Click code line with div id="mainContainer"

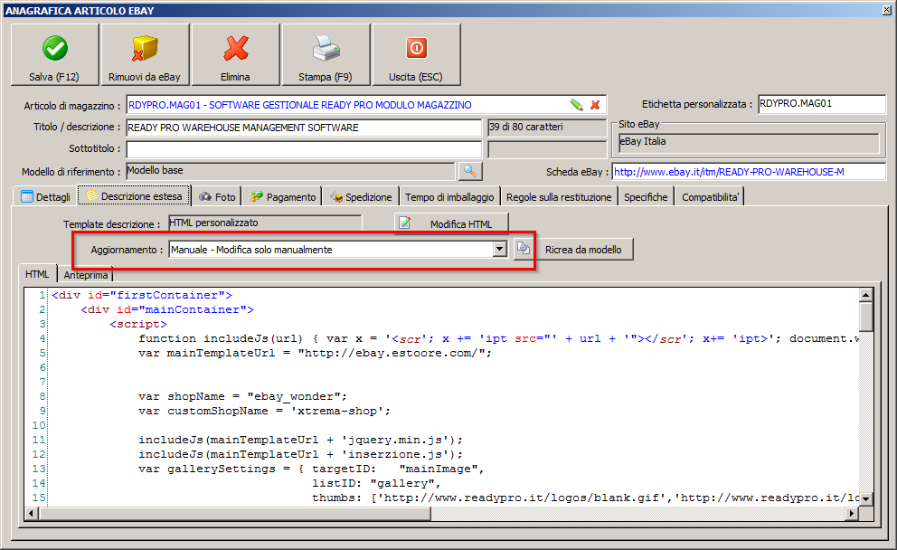coord(167,309)
